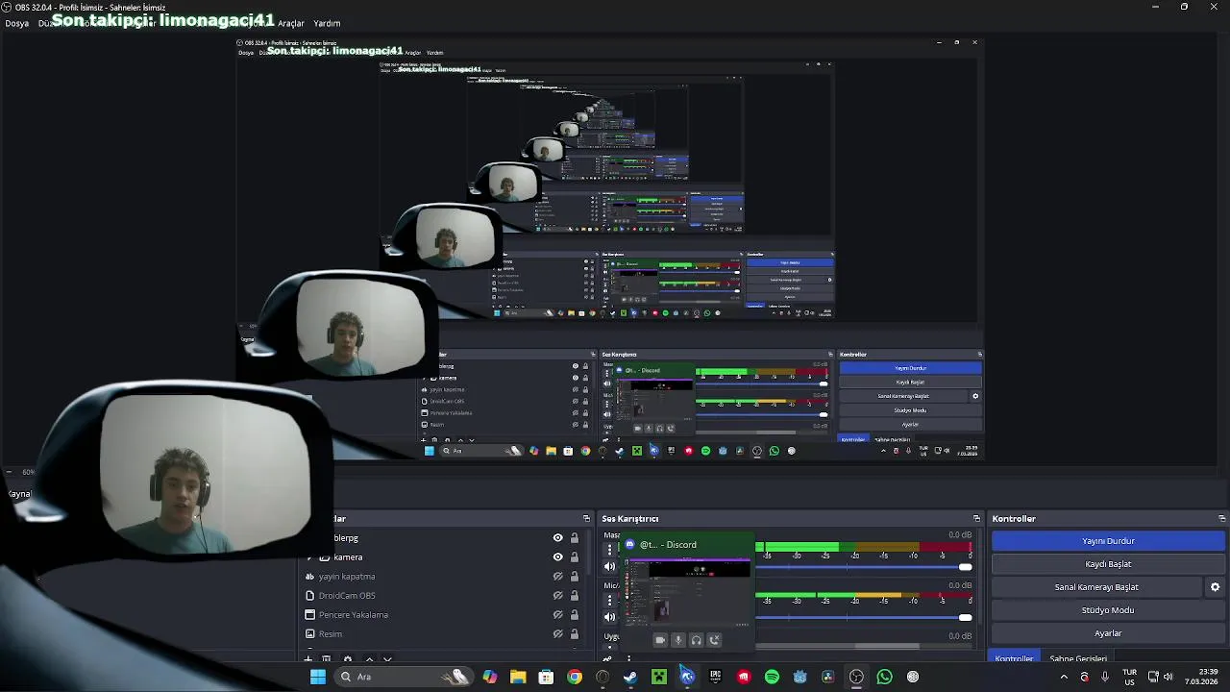Open advanced audio properties link icon
Image resolution: width=1230 pixels, height=692 pixels.
[x=609, y=659]
